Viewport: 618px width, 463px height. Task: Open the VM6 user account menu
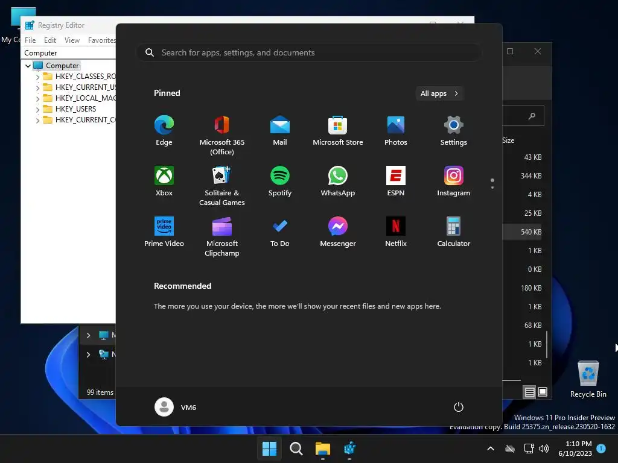tap(176, 407)
